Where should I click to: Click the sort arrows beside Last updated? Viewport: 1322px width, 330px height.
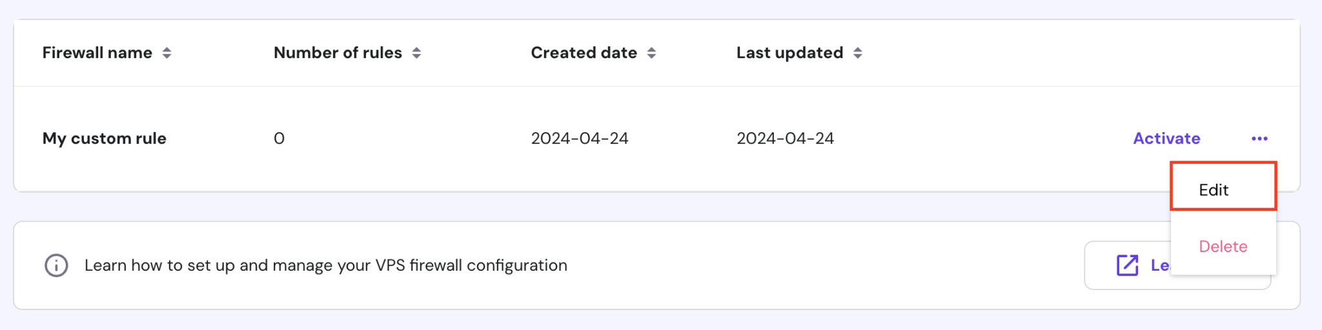point(857,53)
